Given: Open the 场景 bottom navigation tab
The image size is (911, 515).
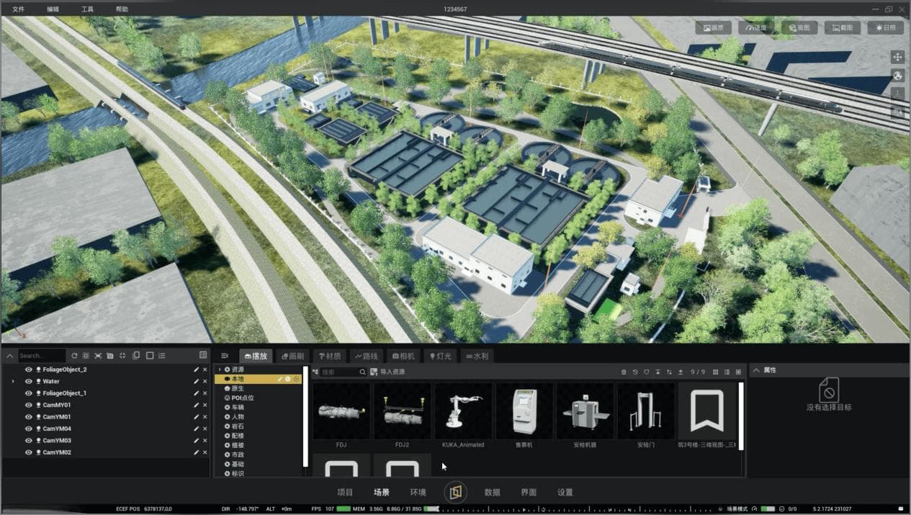Looking at the screenshot, I should [x=381, y=493].
